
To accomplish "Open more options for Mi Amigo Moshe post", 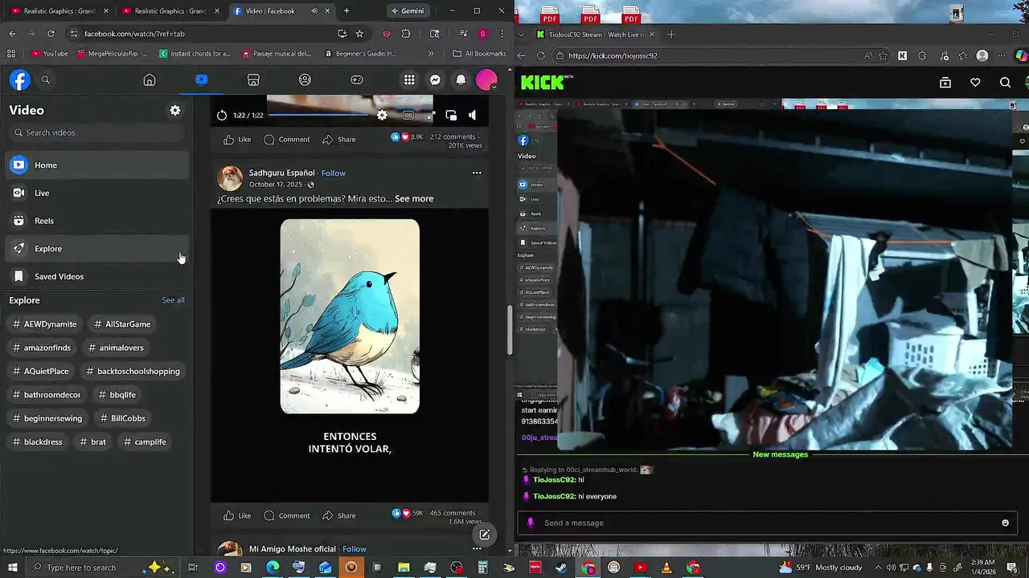I will click(x=477, y=549).
